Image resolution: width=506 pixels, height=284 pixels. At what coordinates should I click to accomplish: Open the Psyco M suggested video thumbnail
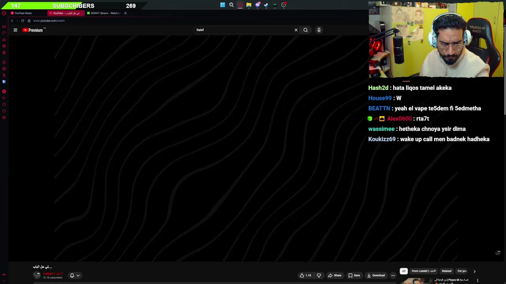tap(416, 281)
